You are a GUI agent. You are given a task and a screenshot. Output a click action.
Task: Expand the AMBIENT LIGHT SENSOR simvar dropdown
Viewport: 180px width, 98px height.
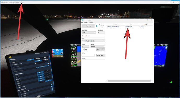tap(93, 41)
